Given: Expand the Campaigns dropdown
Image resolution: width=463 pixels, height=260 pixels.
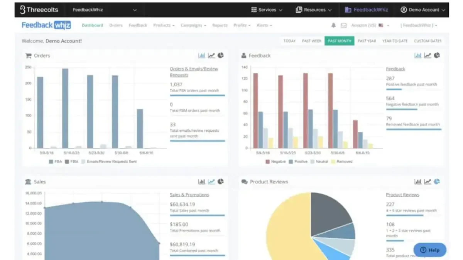Looking at the screenshot, I should (193, 25).
